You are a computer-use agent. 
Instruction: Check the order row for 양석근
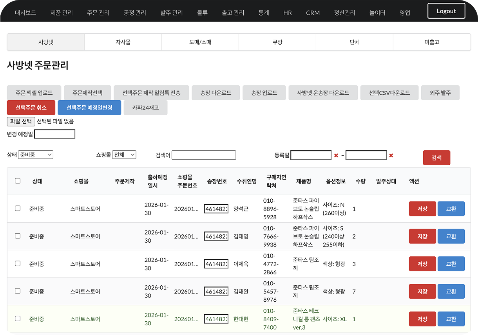click(18, 209)
